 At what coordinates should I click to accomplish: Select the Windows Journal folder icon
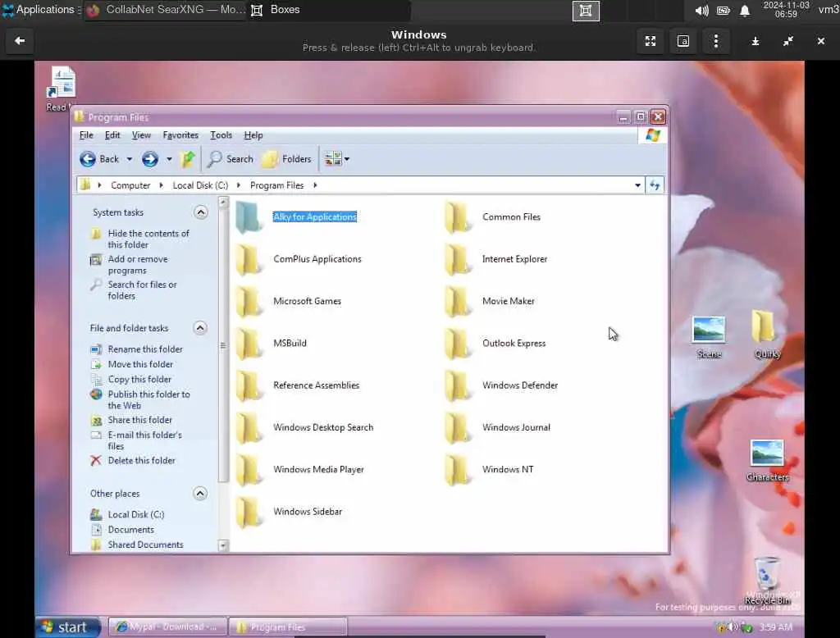point(458,427)
